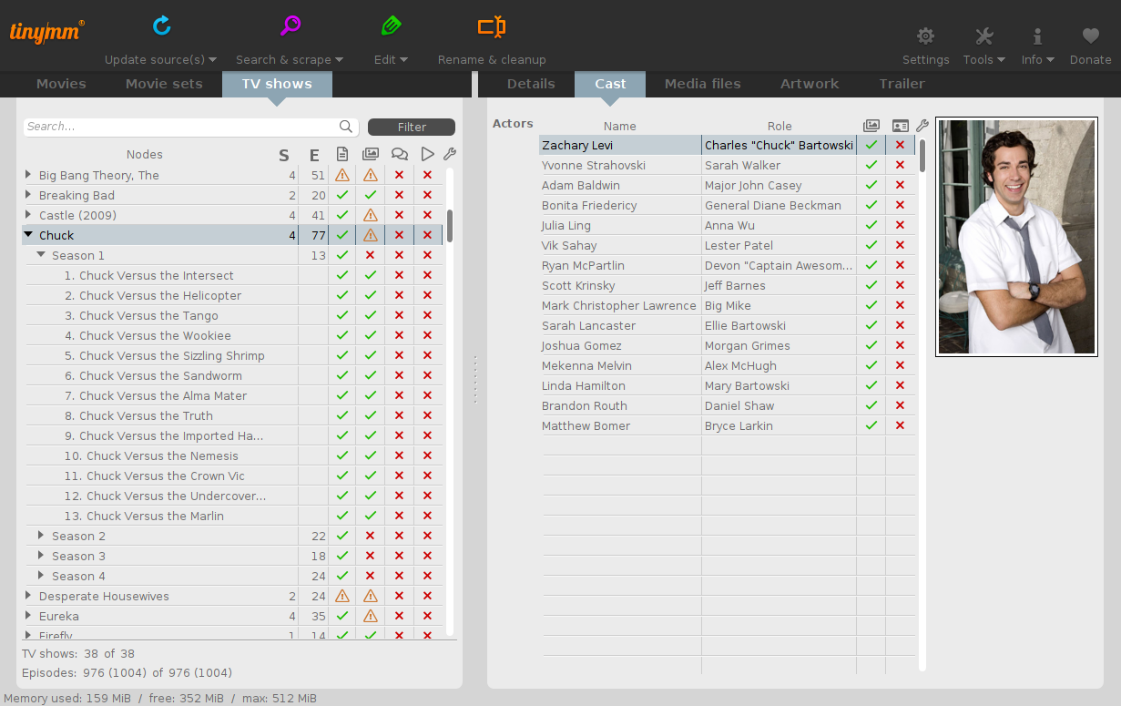This screenshot has height=706, width=1121.
Task: Expand Season 3 node
Action: tap(41, 556)
